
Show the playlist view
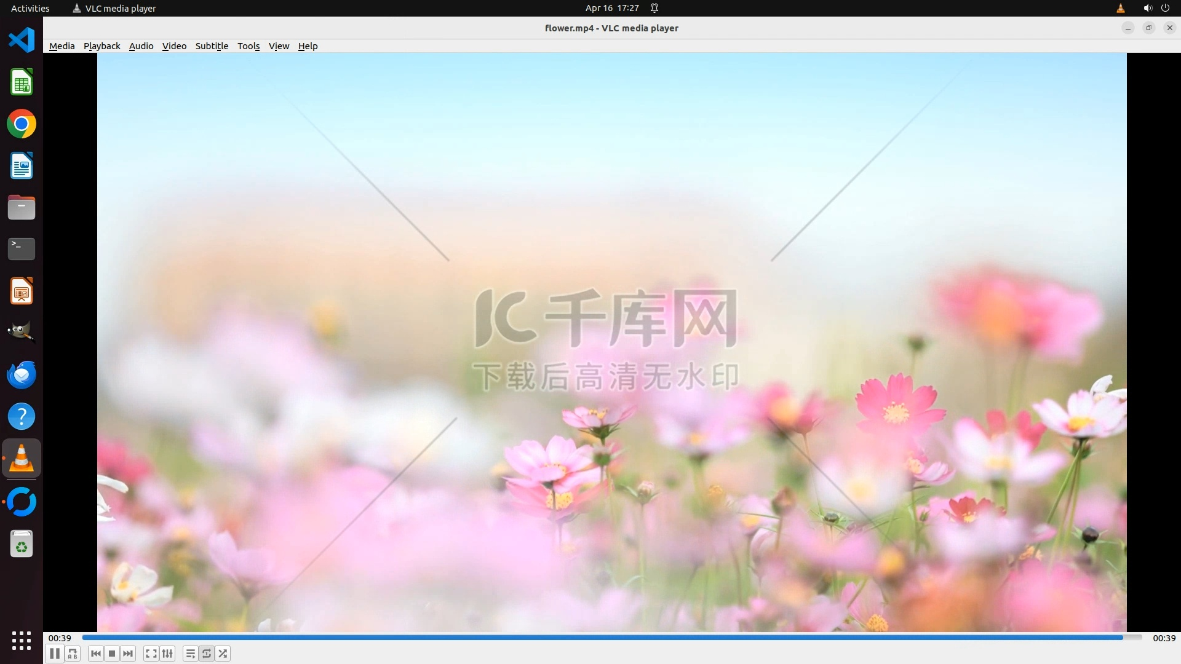tap(191, 654)
